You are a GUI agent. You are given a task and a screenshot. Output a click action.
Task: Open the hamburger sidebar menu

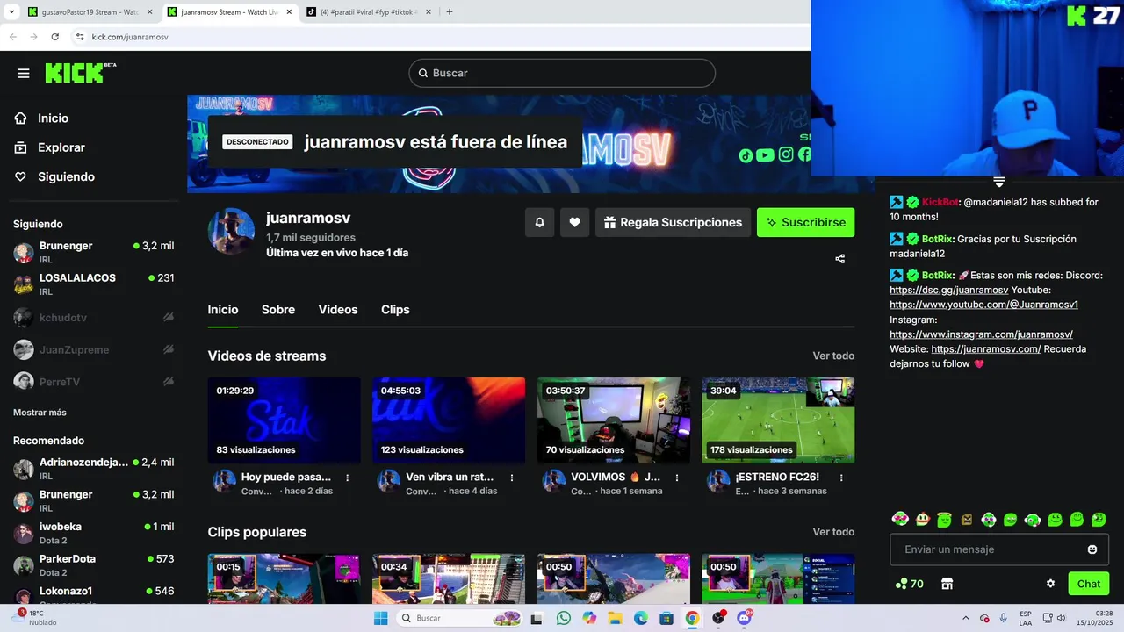tap(24, 74)
